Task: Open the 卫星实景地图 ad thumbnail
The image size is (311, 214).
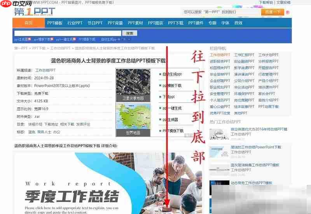Action: [x=133, y=85]
